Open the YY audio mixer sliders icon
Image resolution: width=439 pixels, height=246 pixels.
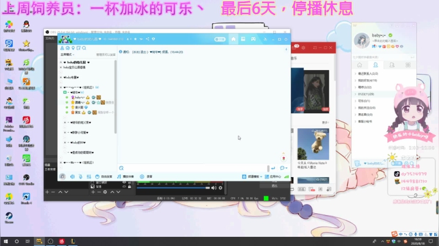click(89, 177)
